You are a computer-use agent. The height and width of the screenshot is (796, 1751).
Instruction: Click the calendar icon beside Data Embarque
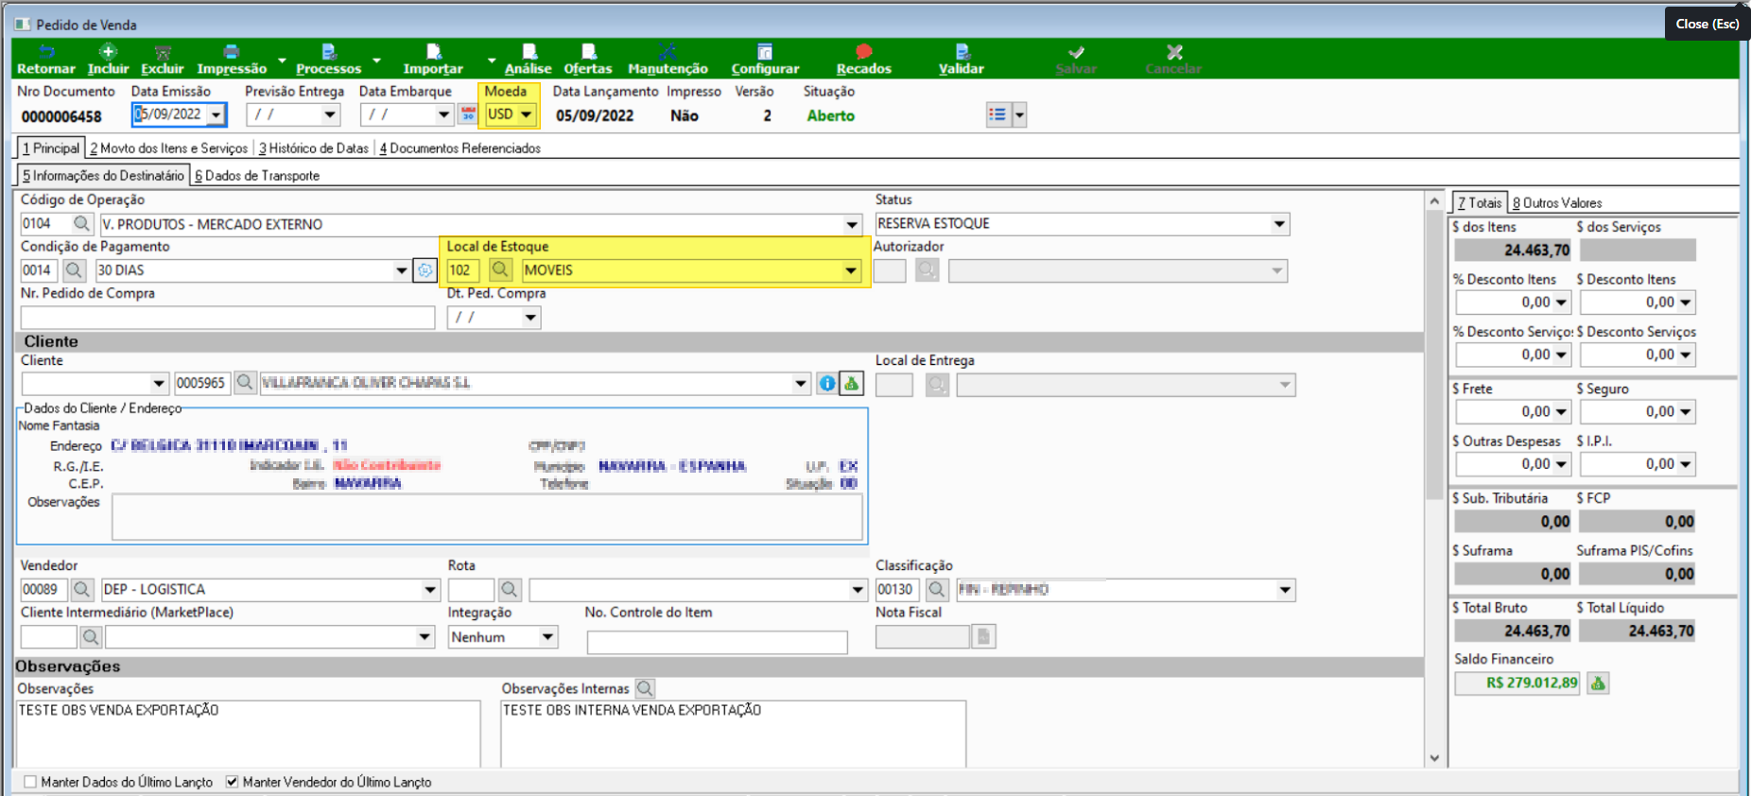468,114
